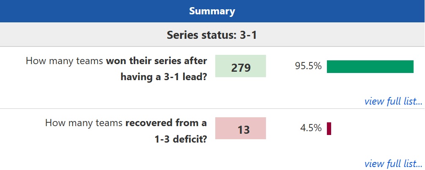
Task: Click "How many teams" in the first question
Action: pyautogui.click(x=64, y=61)
